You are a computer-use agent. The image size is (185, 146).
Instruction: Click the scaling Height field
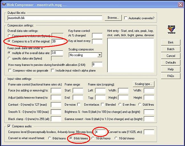point(149,98)
